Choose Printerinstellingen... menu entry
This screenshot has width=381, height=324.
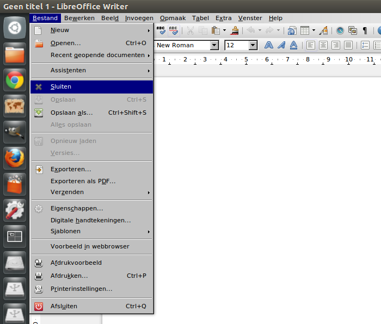(92, 289)
